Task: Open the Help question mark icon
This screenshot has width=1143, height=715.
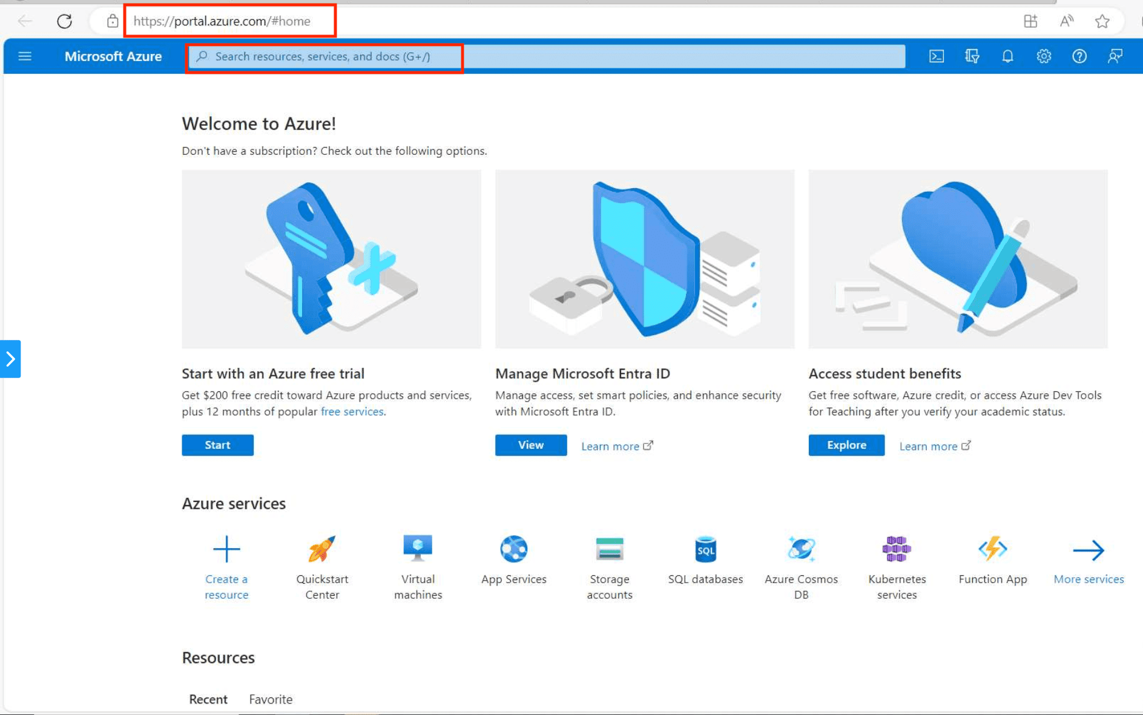Action: (x=1079, y=56)
